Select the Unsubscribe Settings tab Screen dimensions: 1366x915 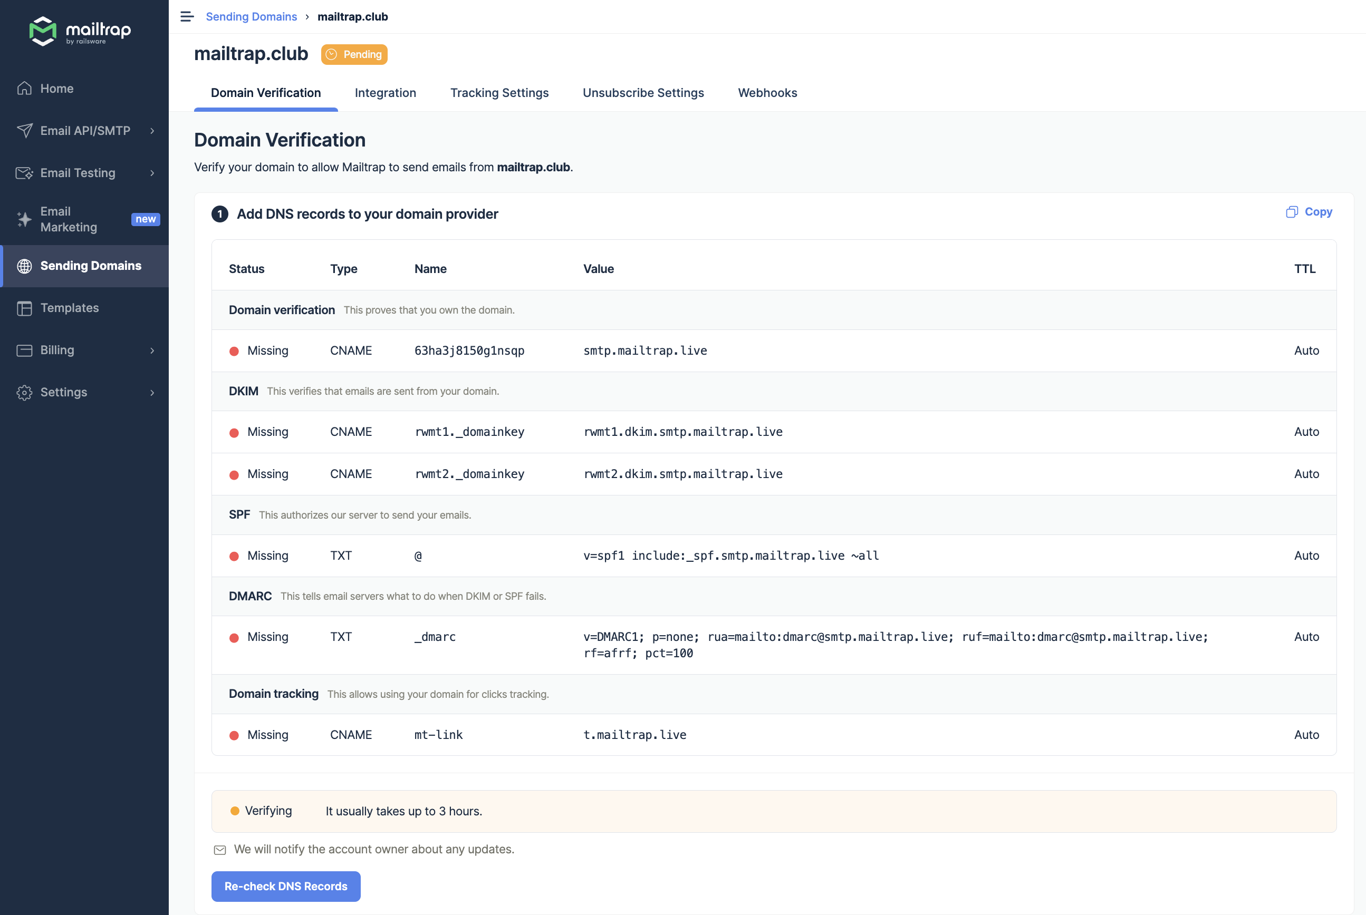tap(642, 93)
